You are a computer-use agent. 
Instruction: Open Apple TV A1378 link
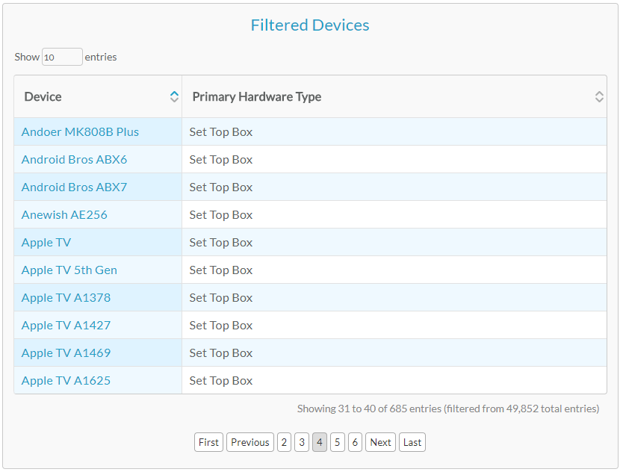point(66,297)
